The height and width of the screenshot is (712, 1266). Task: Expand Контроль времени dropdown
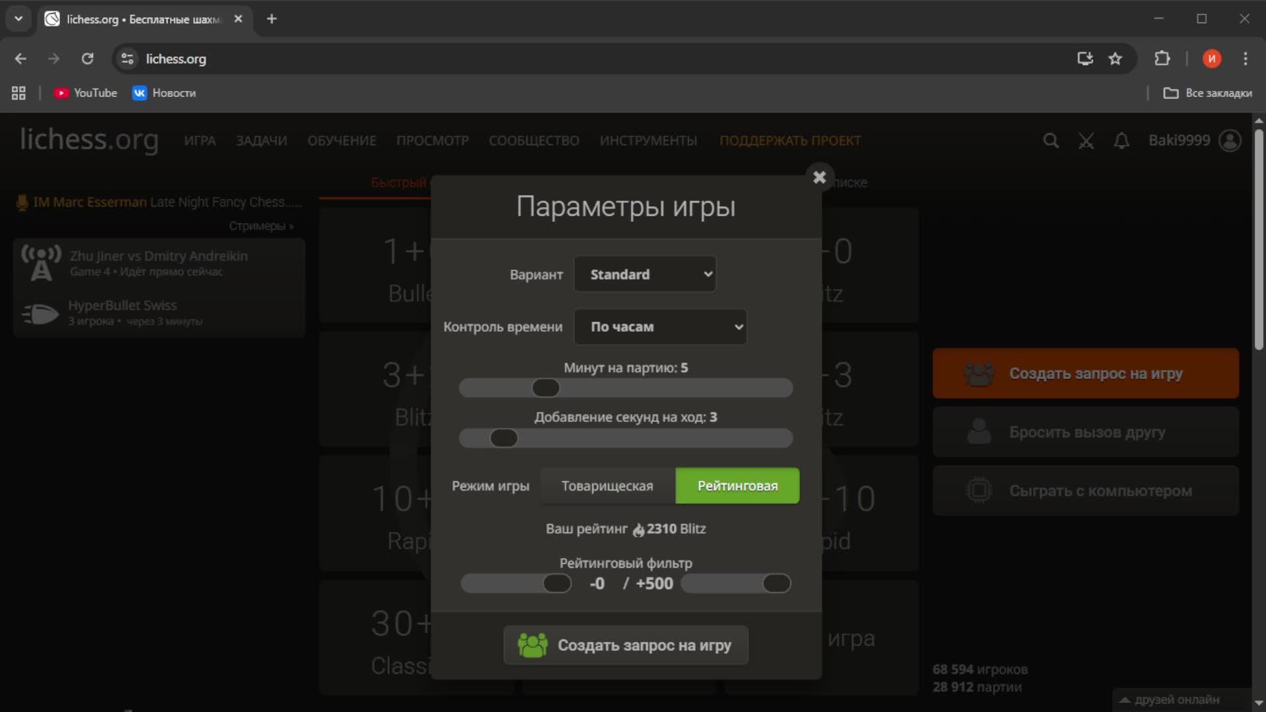[x=659, y=327]
